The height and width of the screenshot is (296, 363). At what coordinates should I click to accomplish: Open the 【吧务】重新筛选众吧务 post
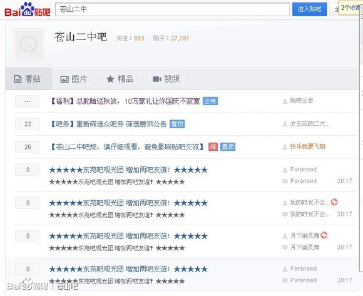pyautogui.click(x=108, y=124)
